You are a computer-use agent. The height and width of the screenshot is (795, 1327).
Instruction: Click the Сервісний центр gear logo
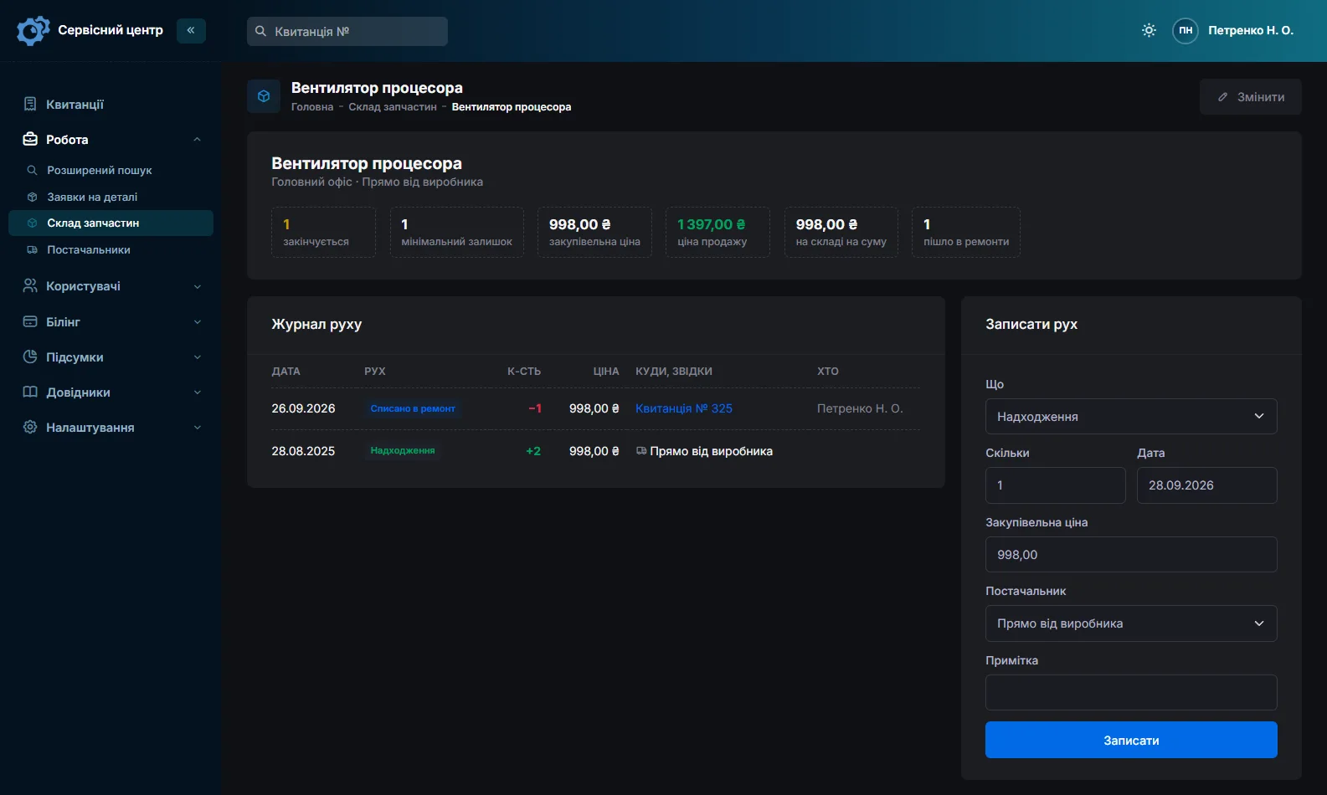coord(33,30)
